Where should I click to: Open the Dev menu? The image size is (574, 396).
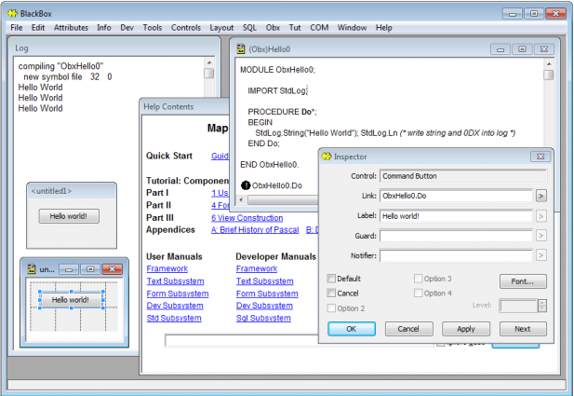[x=127, y=28]
